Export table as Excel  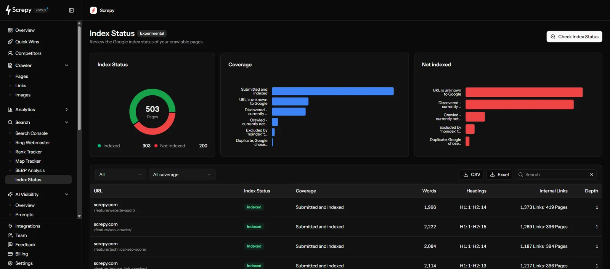499,175
